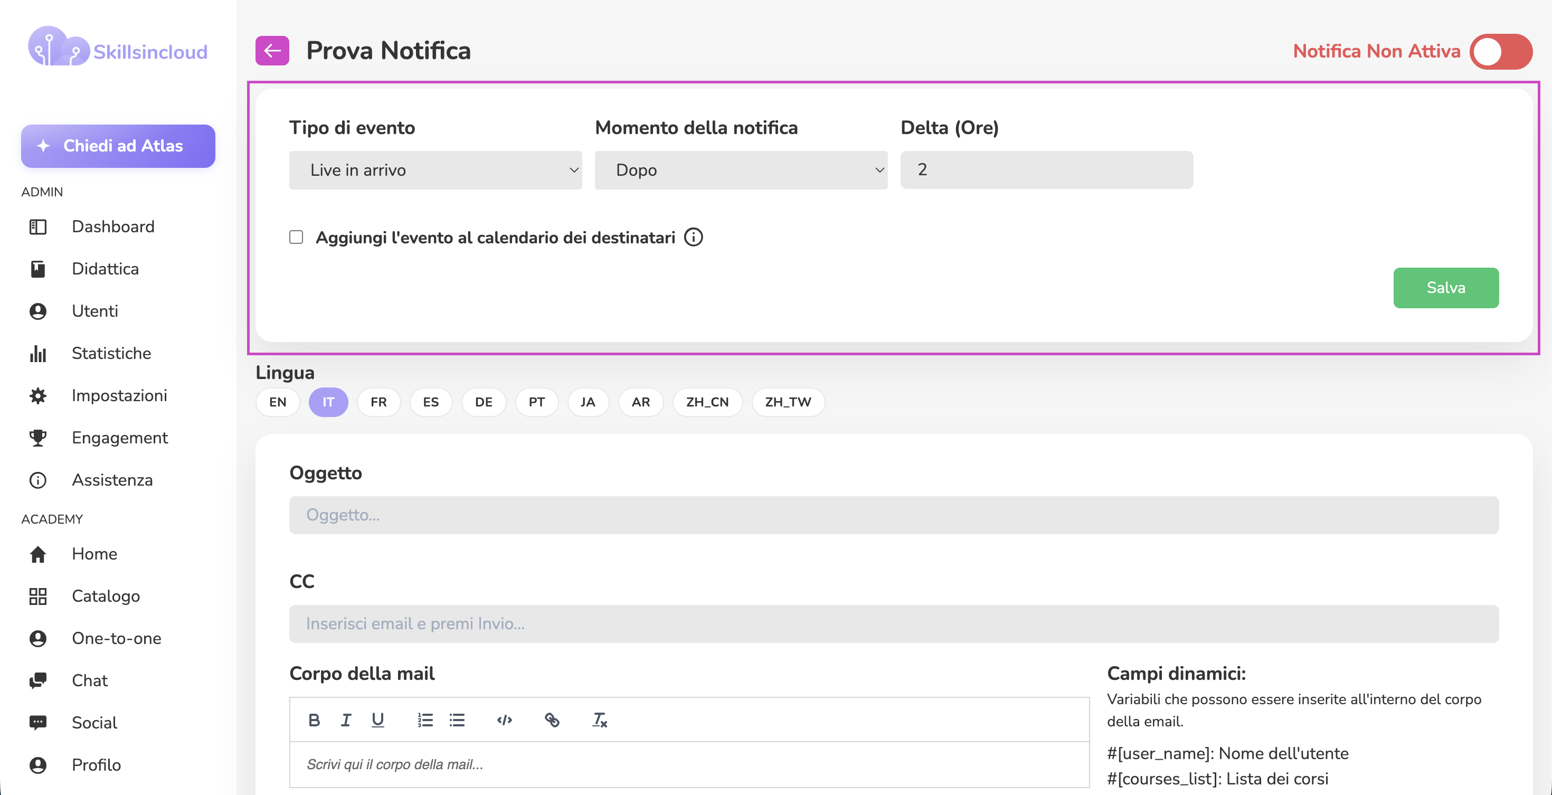The height and width of the screenshot is (795, 1552).
Task: Open the Momento della notifica dropdown
Action: click(x=741, y=170)
